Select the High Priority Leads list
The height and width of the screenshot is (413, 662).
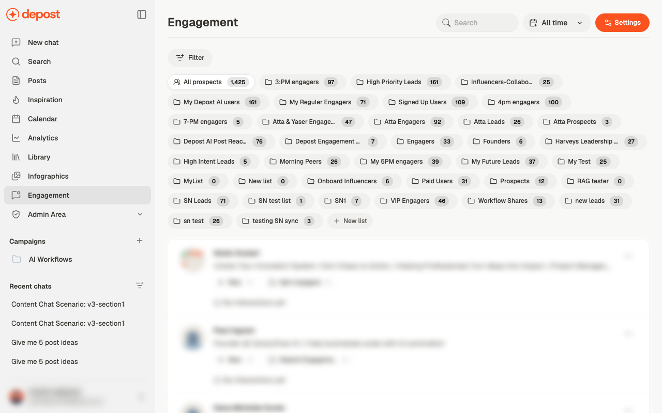pos(400,82)
